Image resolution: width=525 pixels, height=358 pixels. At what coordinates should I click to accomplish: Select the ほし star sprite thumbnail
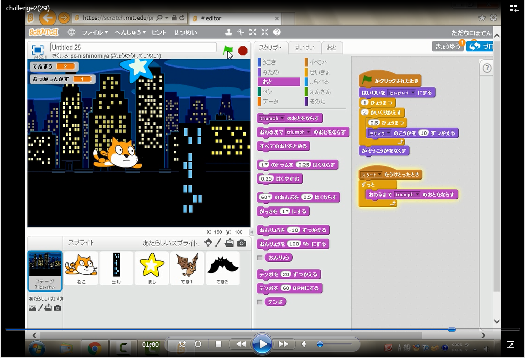pos(152,267)
